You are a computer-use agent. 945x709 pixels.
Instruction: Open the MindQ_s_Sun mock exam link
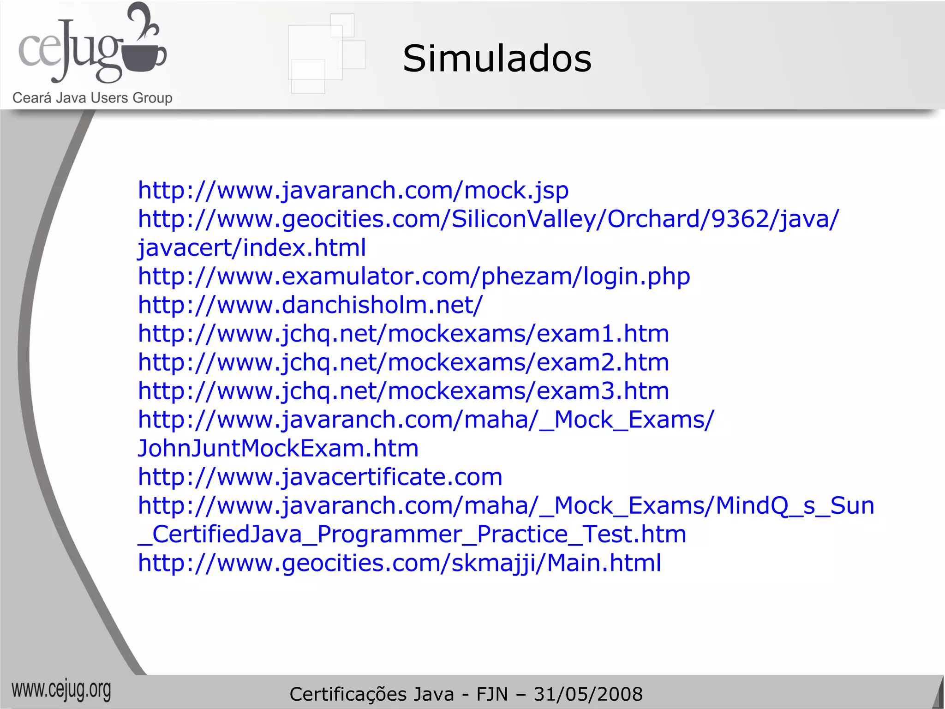coord(506,505)
